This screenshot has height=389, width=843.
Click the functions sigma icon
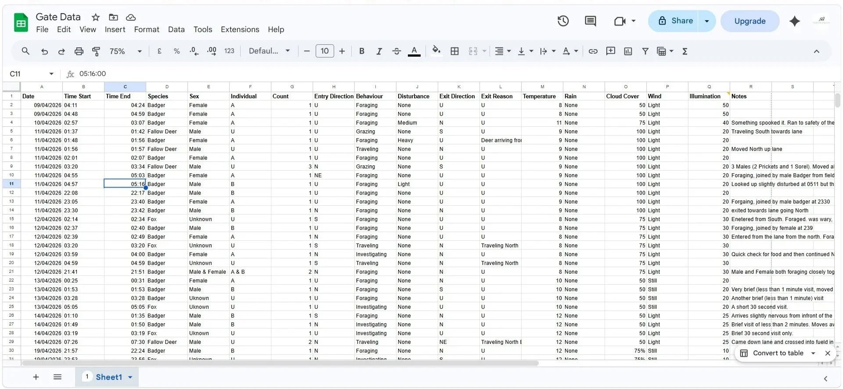[x=685, y=51]
